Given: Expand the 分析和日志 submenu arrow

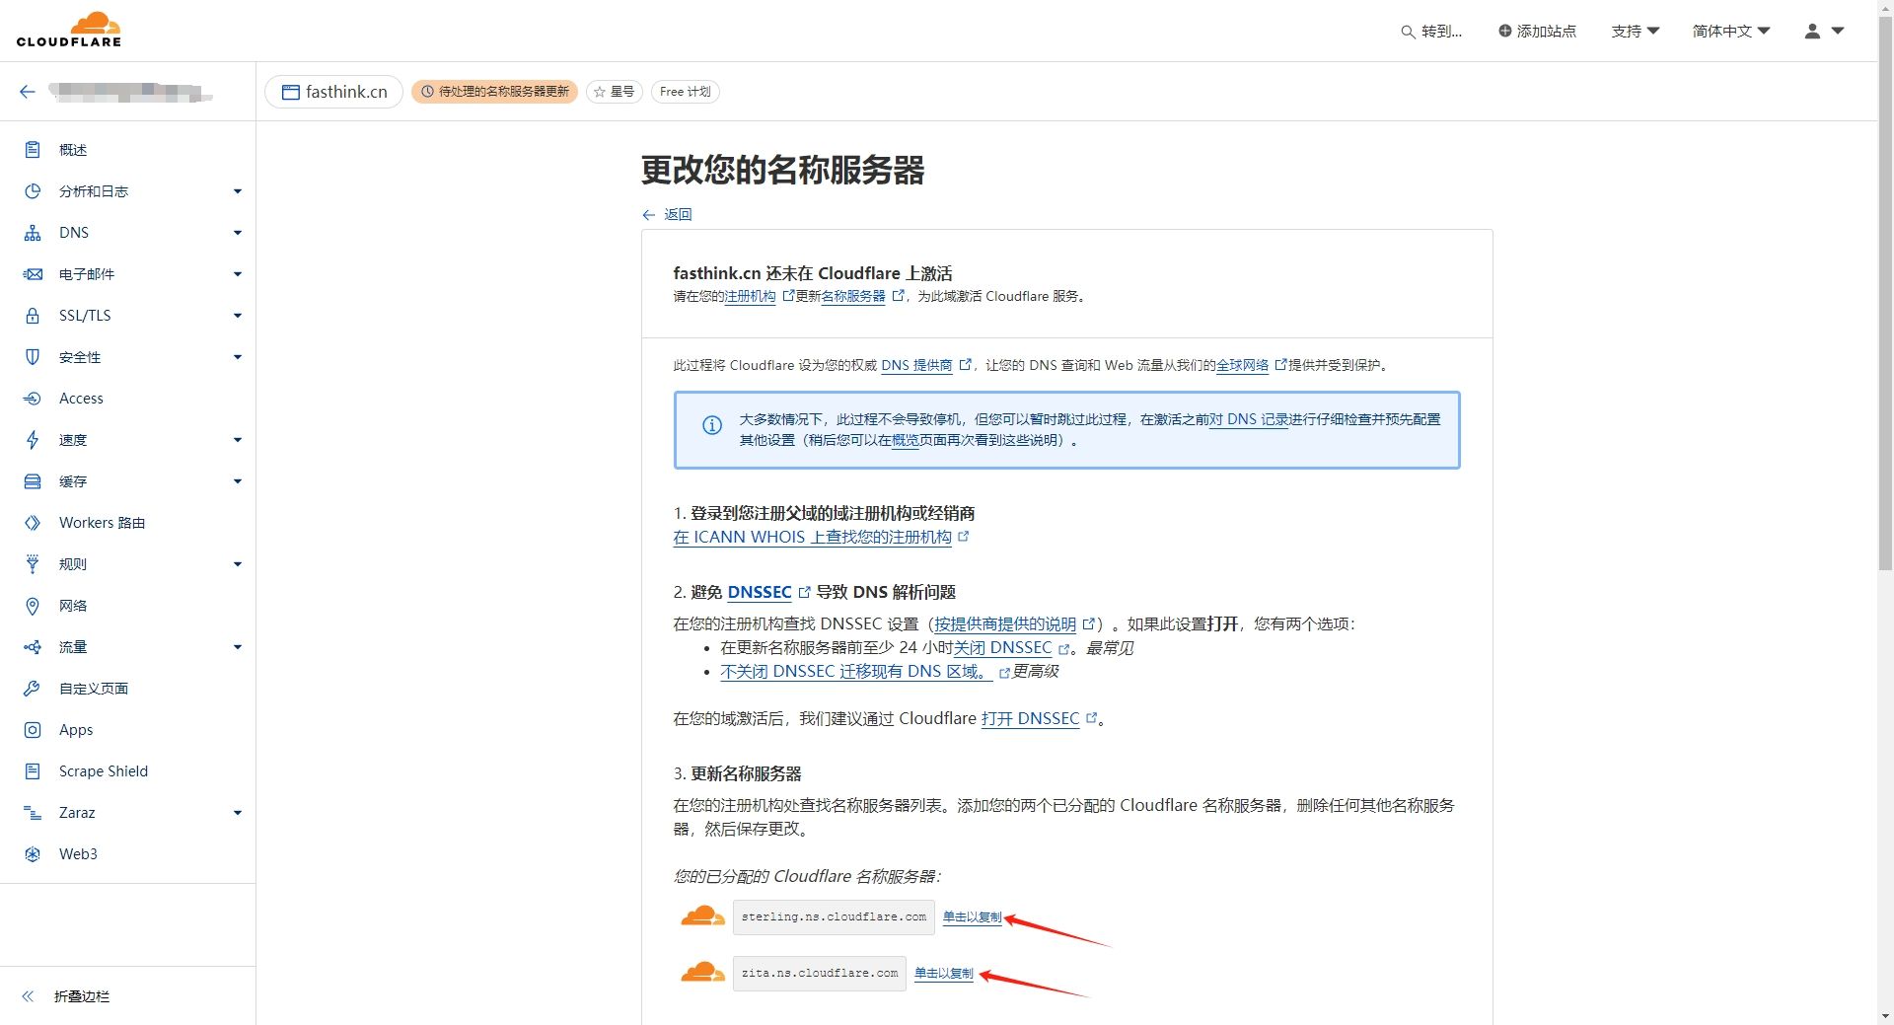Looking at the screenshot, I should click(238, 191).
